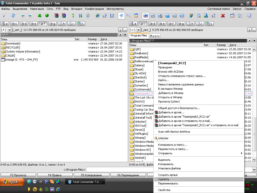
Task: Click the three green cubes toolbar icon
Action: [x=39, y=16]
